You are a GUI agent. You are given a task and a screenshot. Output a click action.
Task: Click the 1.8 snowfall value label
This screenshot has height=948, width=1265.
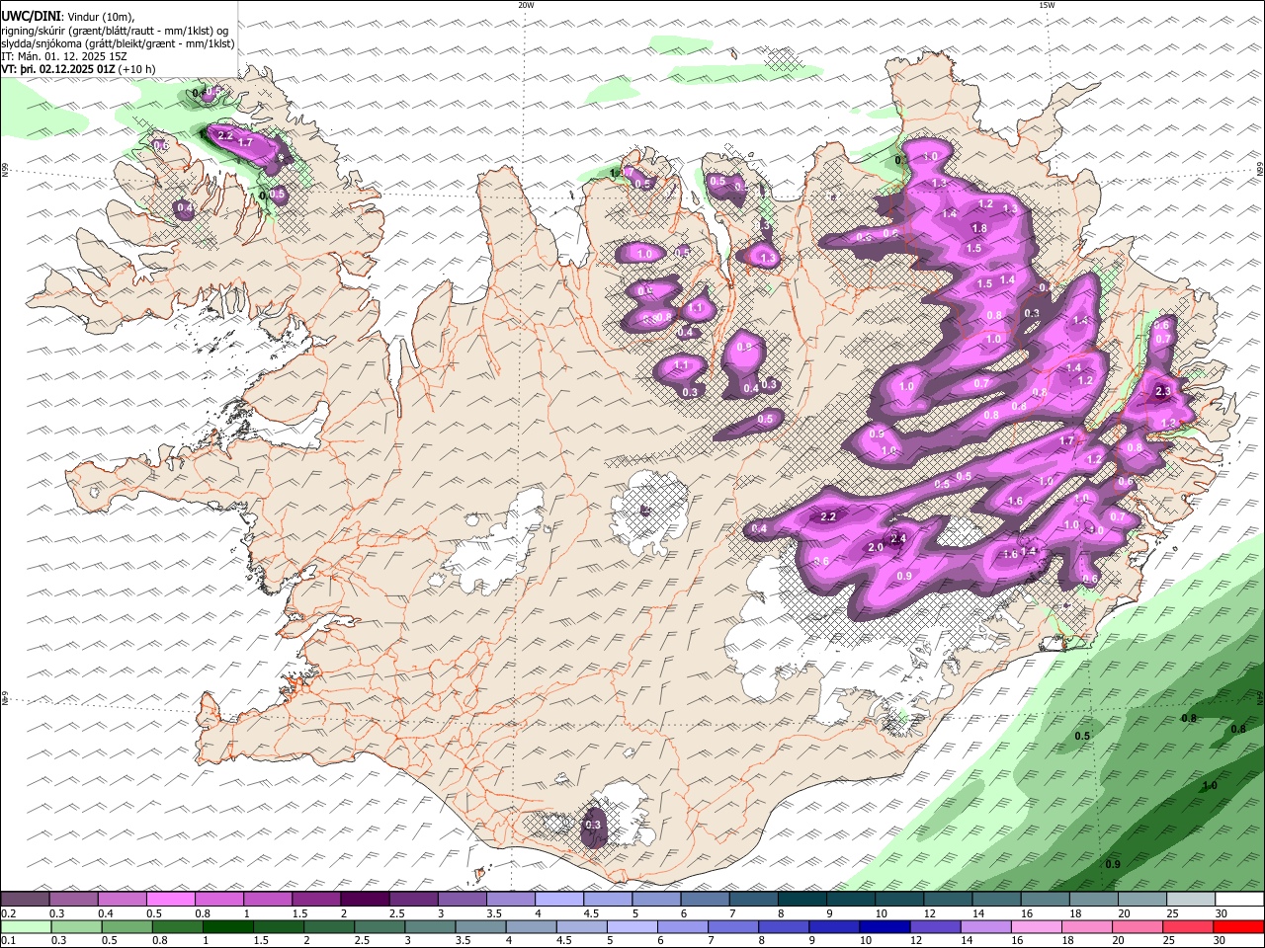point(979,228)
